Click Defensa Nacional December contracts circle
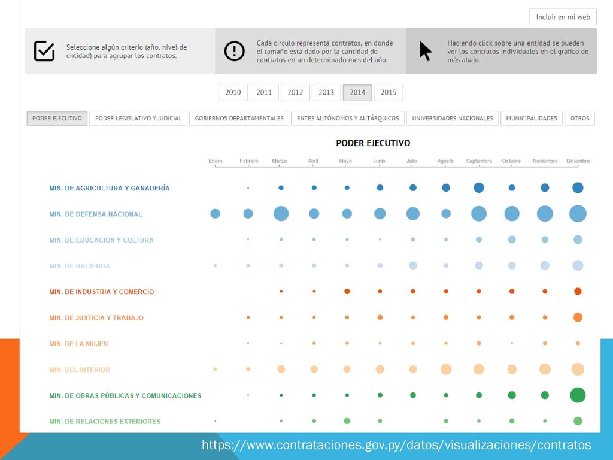 pos(578,214)
